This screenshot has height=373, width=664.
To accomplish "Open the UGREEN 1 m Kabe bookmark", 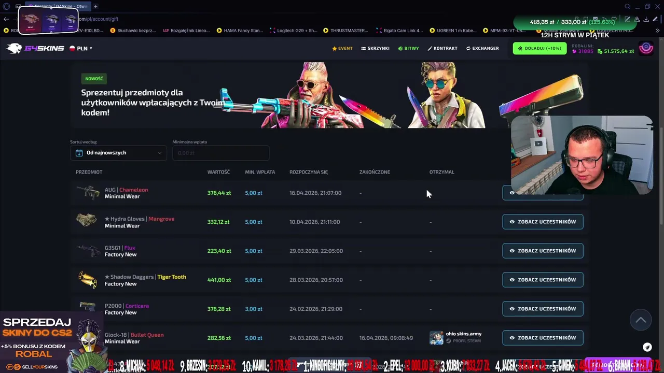I will click(x=452, y=31).
